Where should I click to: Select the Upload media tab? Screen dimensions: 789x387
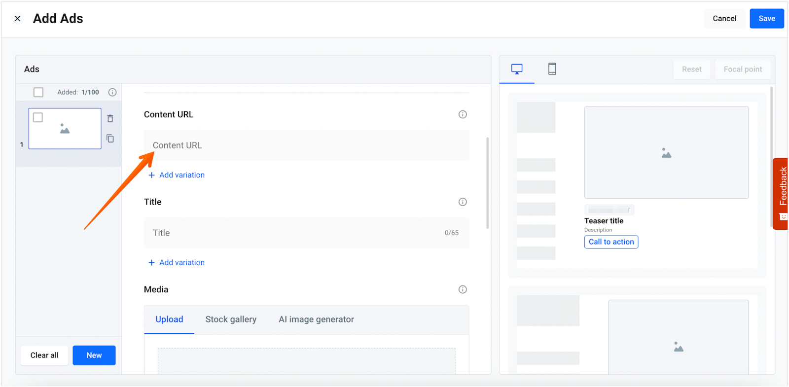[169, 319]
